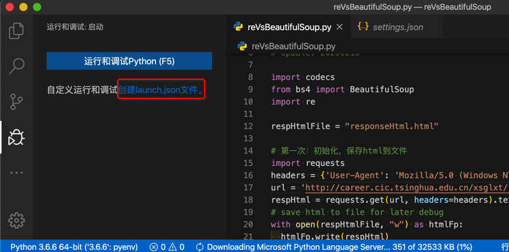This screenshot has height=252, width=509.
Task: Select the Run and Debug bug icon
Action: coord(16,138)
